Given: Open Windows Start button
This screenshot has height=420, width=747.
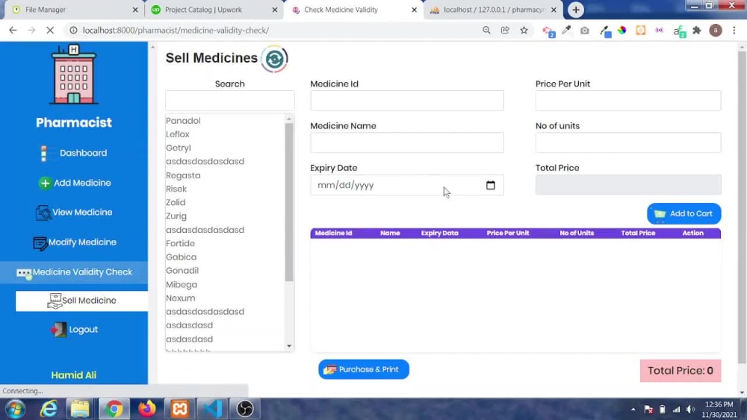Looking at the screenshot, I should [15, 409].
